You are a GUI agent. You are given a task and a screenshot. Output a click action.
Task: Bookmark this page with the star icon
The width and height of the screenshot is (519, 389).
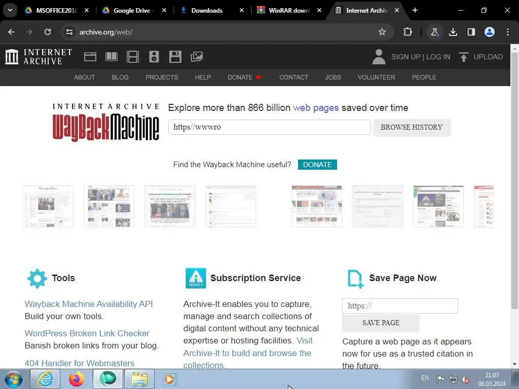382,32
